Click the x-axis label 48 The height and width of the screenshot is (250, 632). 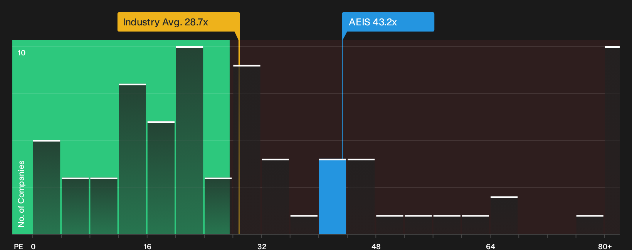tap(376, 246)
